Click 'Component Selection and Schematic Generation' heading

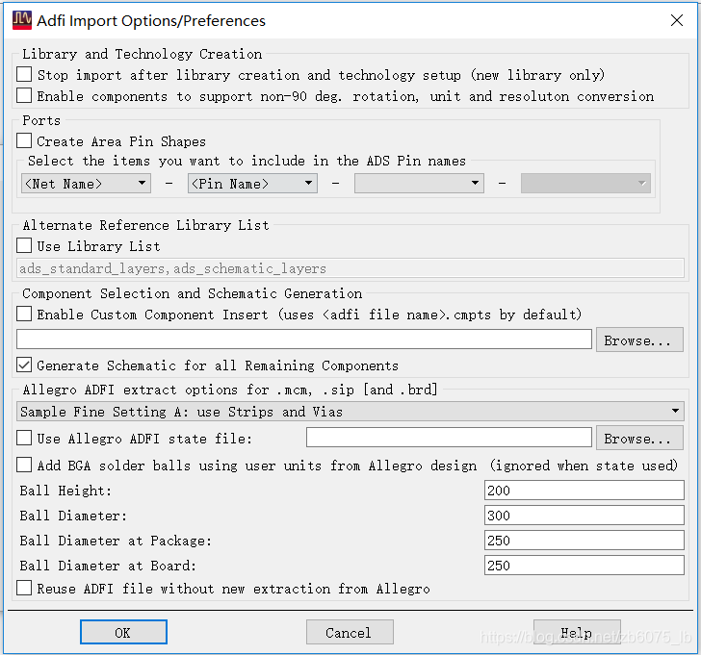click(x=193, y=293)
